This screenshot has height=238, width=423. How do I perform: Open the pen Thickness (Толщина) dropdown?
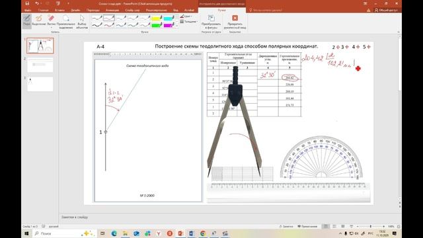click(188, 21)
